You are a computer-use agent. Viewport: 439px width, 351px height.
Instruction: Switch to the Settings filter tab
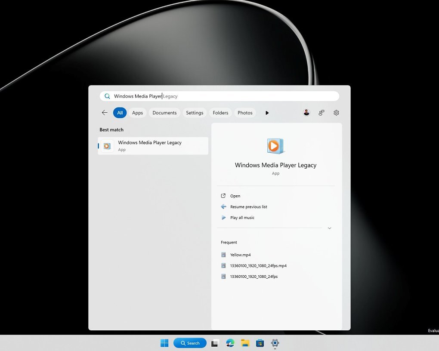coord(195,113)
